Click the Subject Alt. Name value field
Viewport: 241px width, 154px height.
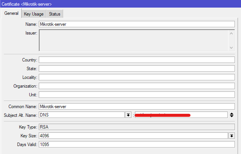[181, 115]
